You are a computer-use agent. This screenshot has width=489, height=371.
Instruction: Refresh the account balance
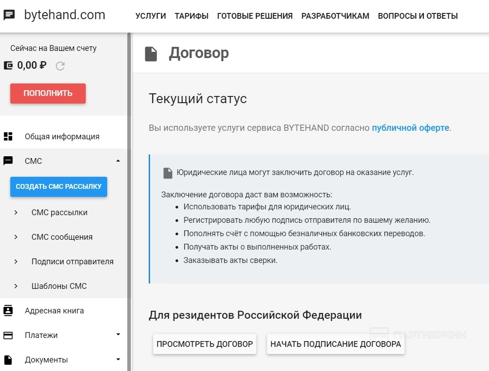pyautogui.click(x=60, y=66)
